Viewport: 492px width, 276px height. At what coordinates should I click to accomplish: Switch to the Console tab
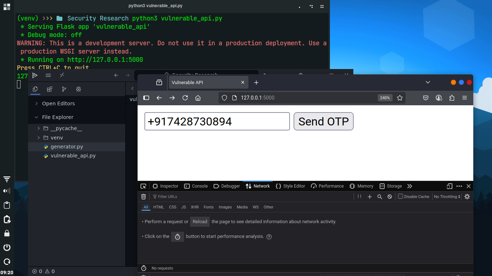[x=196, y=186]
